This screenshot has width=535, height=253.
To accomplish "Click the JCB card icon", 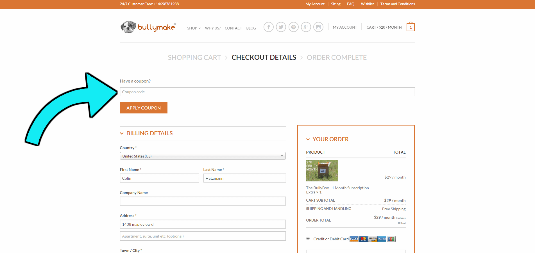I will click(x=391, y=239).
